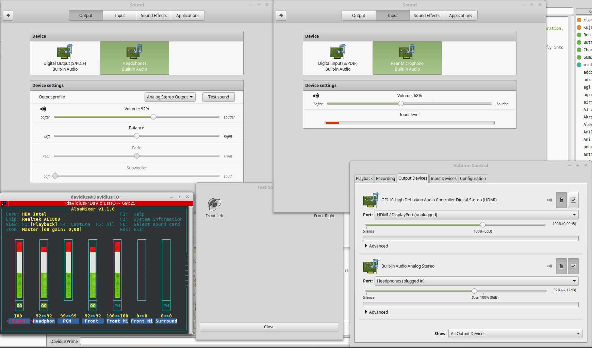This screenshot has height=348, width=592.
Task: Open Configuration tab in Volume Control
Action: pyautogui.click(x=473, y=179)
